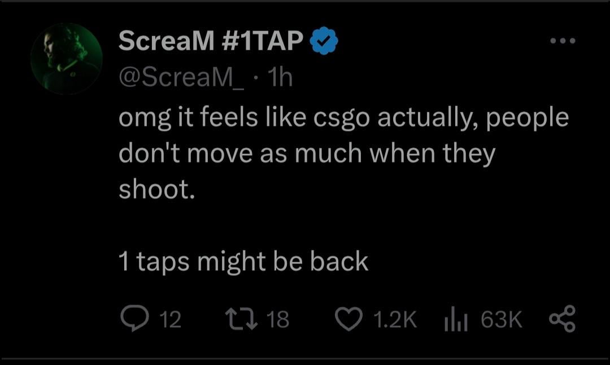Click the repost count 18
Screen dimensions: 610x365
point(277,320)
